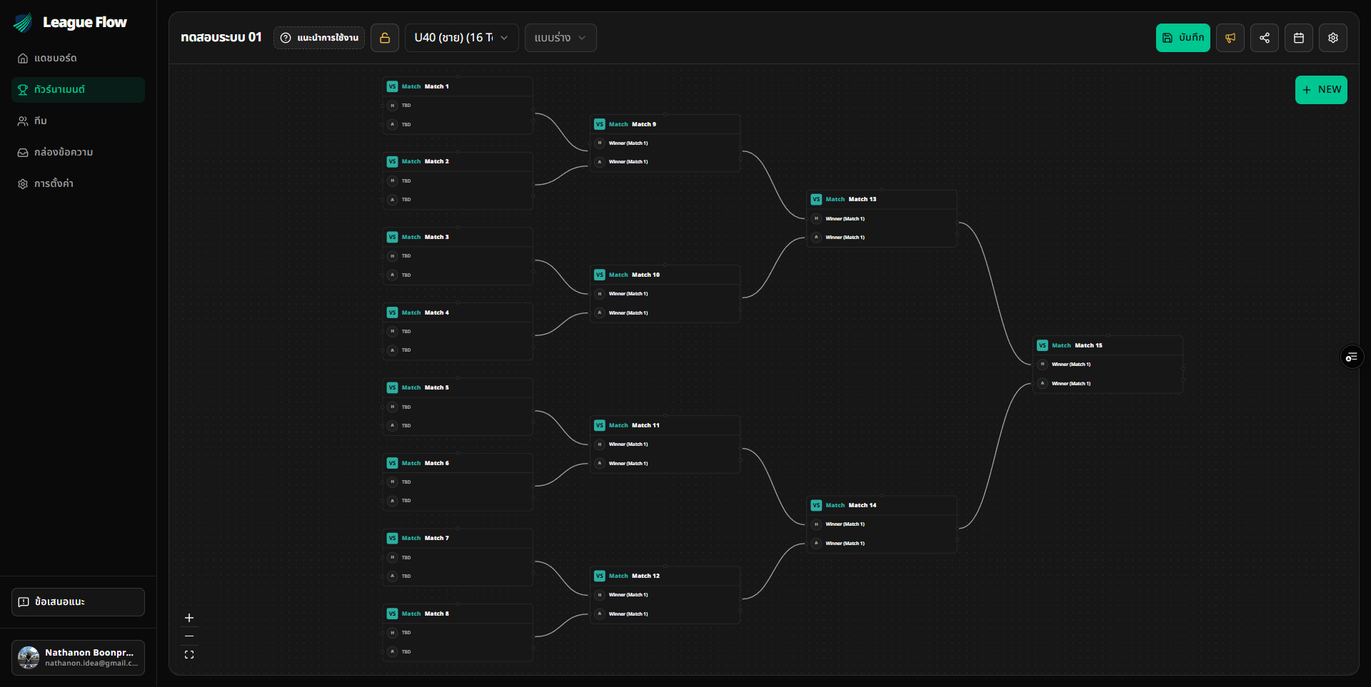Toggle the lock icon button

coord(385,38)
